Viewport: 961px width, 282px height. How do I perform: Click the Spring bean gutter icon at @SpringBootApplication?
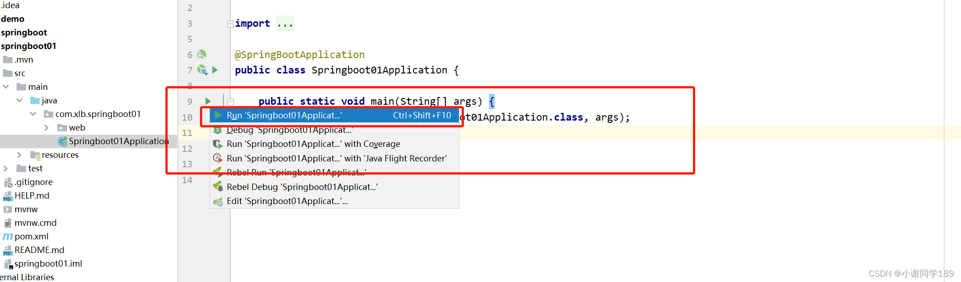pyautogui.click(x=202, y=54)
